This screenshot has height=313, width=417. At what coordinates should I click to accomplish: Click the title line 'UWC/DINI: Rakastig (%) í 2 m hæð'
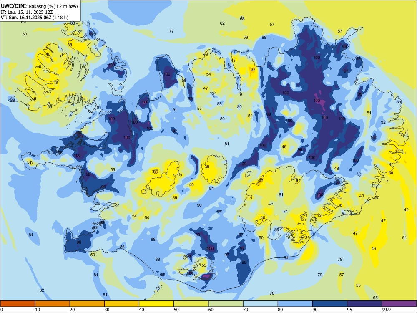coord(39,6)
